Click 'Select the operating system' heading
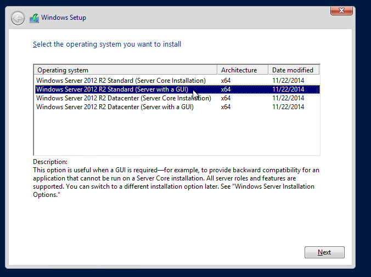The image size is (371, 277). pyautogui.click(x=107, y=44)
